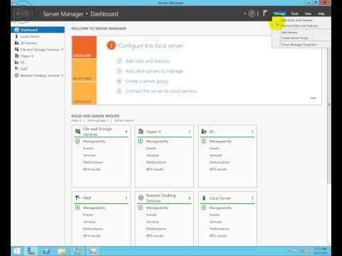Choose Remove Roles and Features menu entry
This screenshot has height=256, width=342.
[301, 26]
